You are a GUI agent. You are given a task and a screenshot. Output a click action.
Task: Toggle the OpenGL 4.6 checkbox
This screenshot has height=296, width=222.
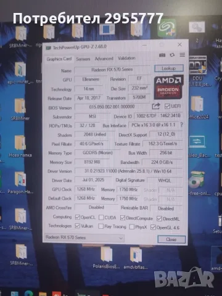coord(153,227)
